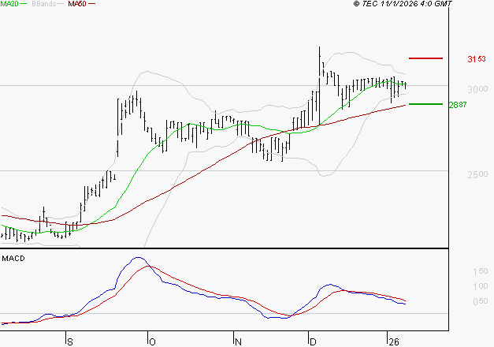
Task: Click the 25.00 price axis label
Action: [477, 174]
